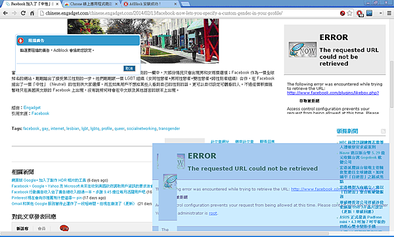394x237 pixels.
Task: Select the first comment tab
Action: pos(22,228)
